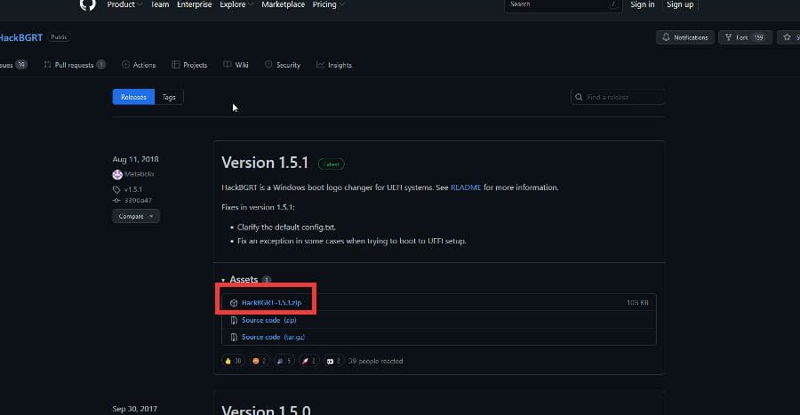Click the rocket reaction
Viewport: 800px width, 415px height.
[x=309, y=361]
